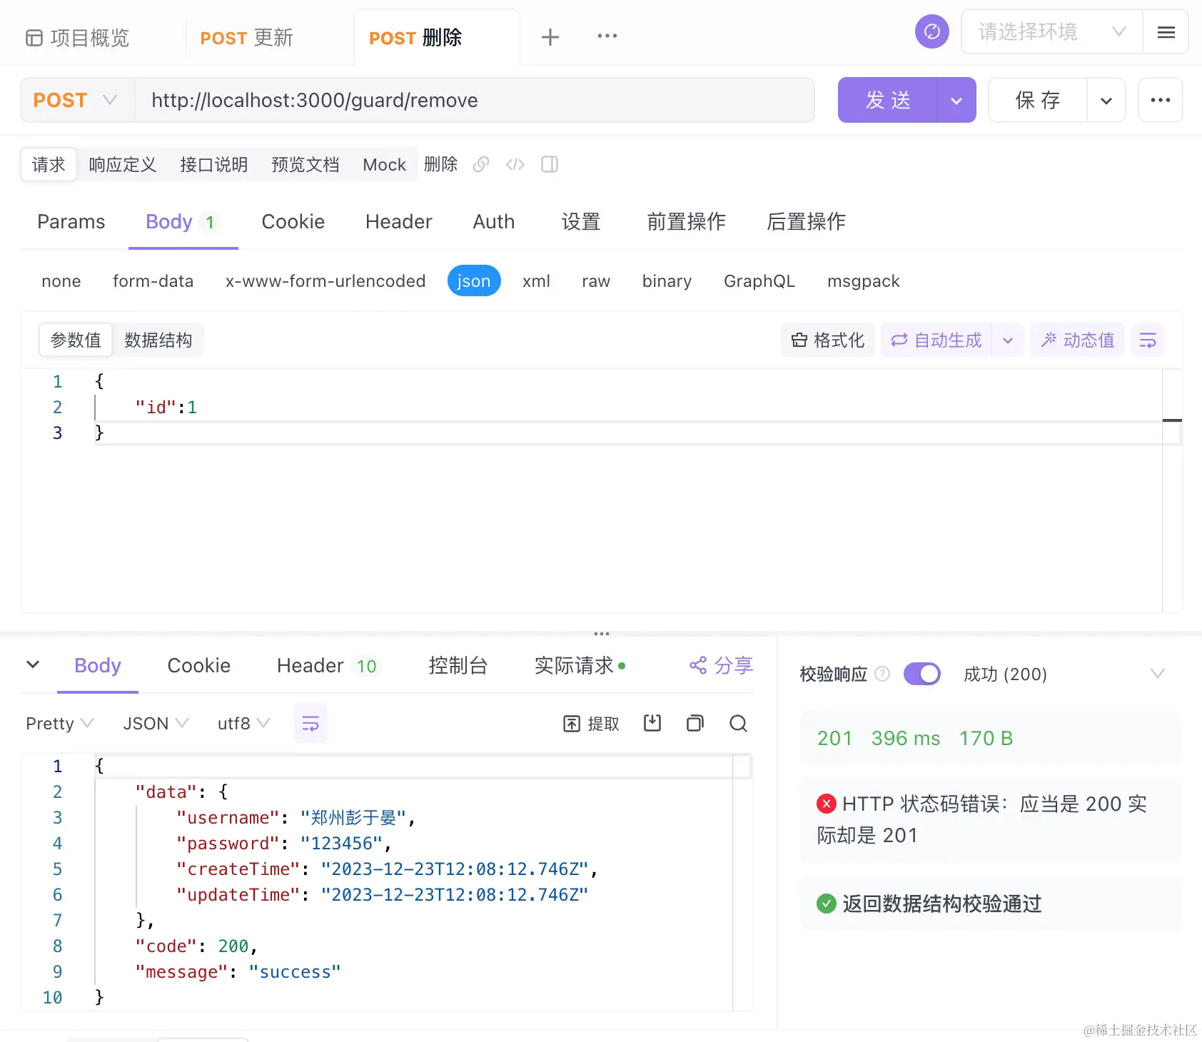Click the panel divider handle dots

pos(602,633)
